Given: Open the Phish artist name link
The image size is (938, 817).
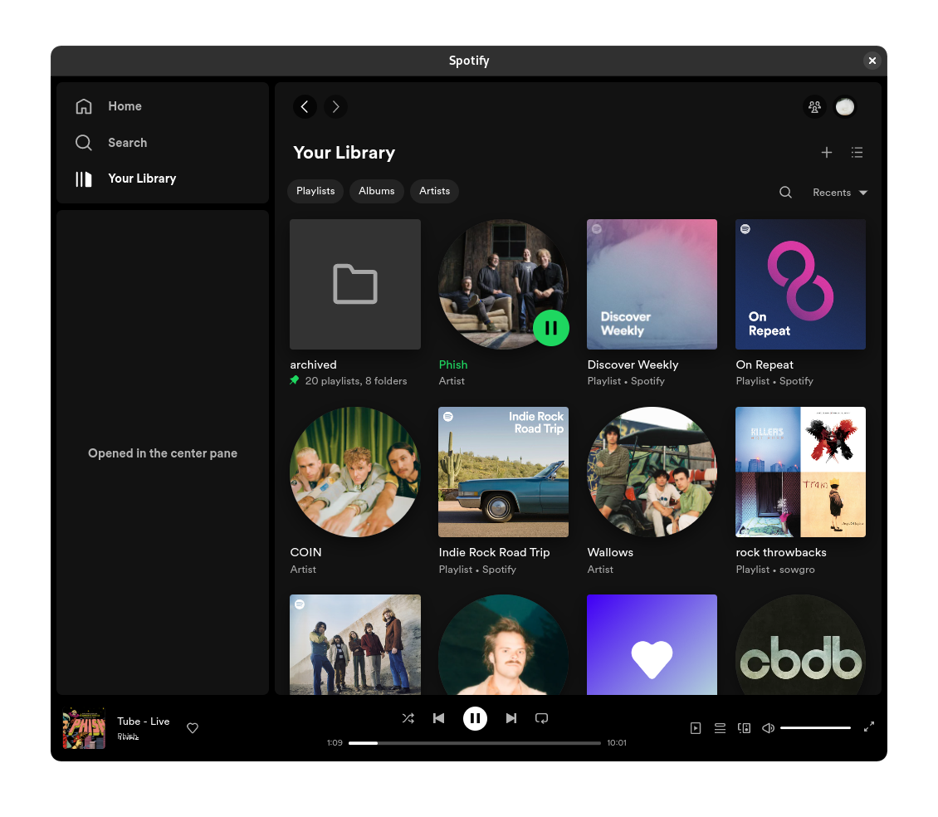Looking at the screenshot, I should [453, 364].
